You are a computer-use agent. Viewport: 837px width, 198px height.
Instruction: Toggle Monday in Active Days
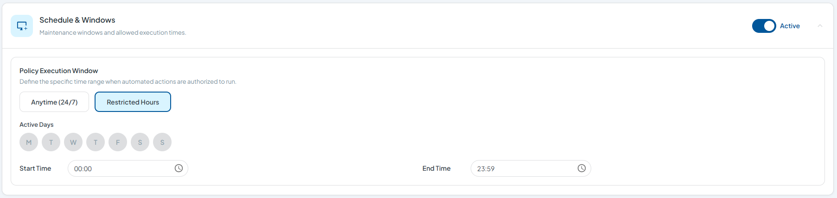pyautogui.click(x=29, y=142)
